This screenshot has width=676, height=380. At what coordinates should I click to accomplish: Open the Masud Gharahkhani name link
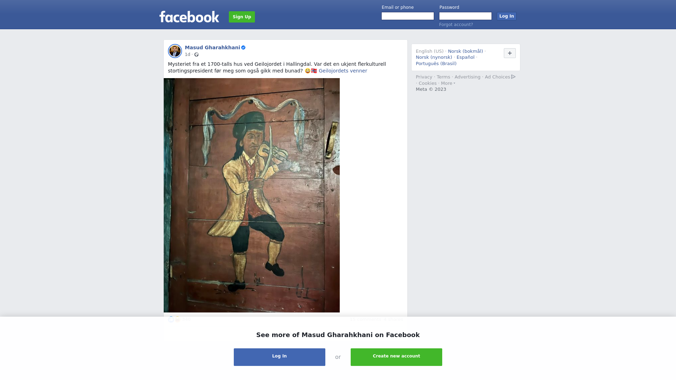(x=212, y=47)
